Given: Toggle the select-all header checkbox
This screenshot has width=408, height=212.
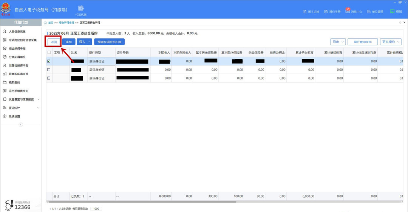Looking at the screenshot, I should tap(49, 53).
